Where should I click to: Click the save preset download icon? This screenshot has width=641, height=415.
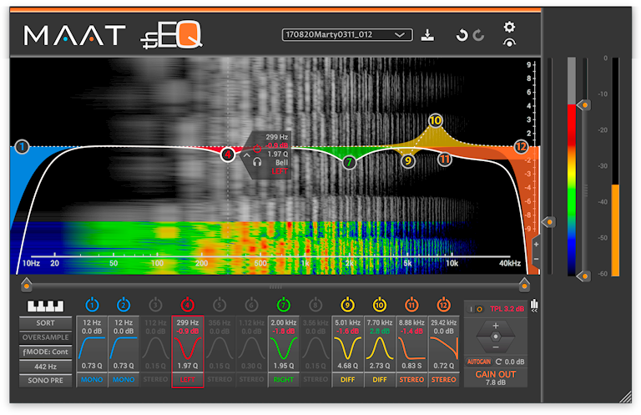click(x=427, y=35)
